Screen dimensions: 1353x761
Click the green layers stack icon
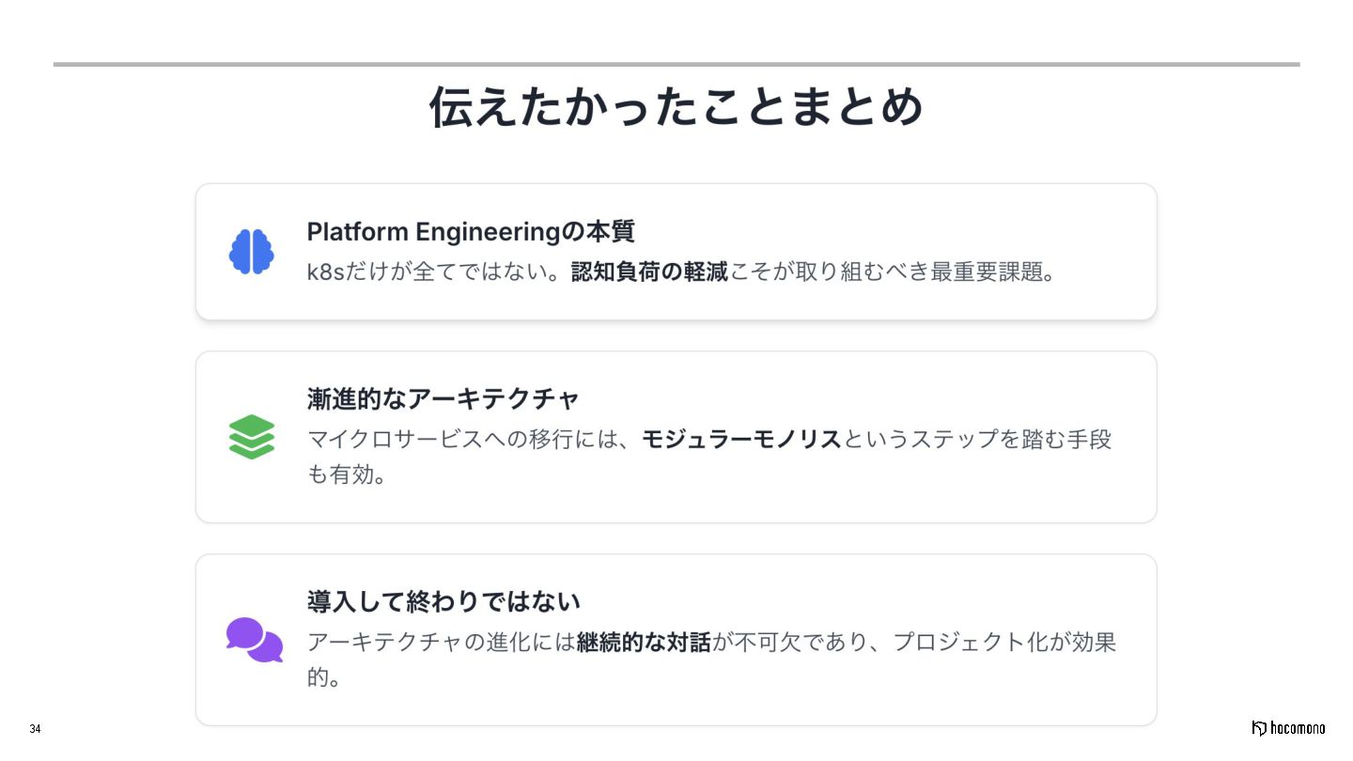pyautogui.click(x=251, y=437)
